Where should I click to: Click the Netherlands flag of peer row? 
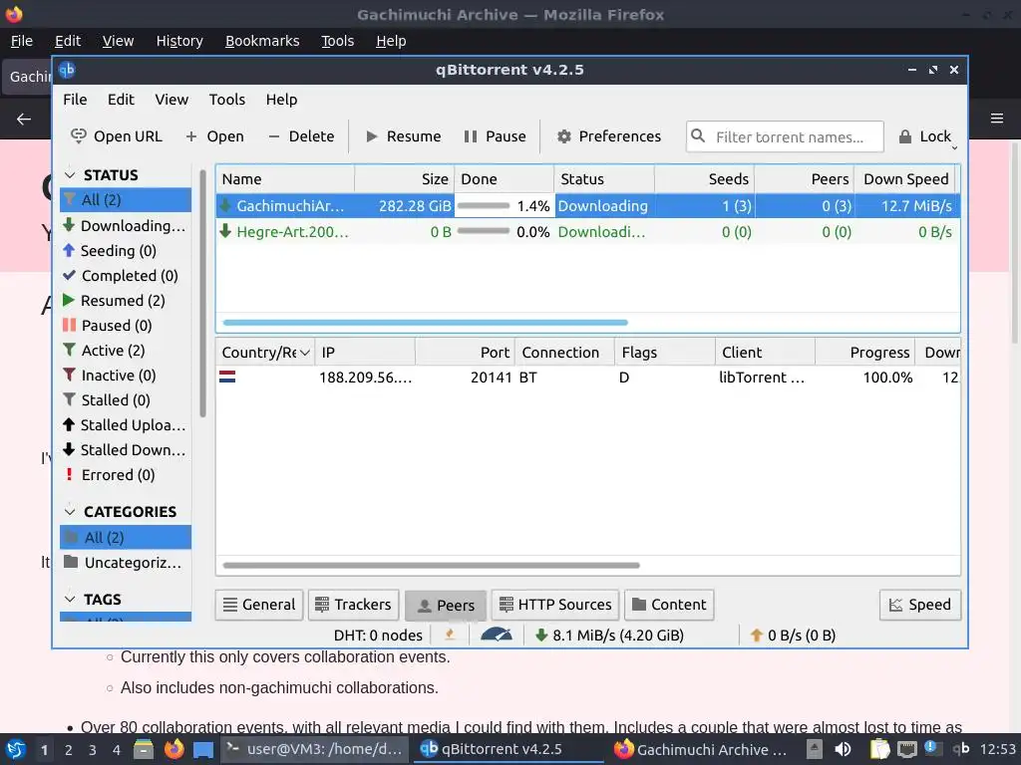(227, 377)
